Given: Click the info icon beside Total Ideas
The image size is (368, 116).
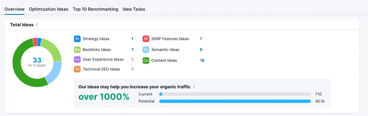Looking at the screenshot, I should (x=37, y=25).
